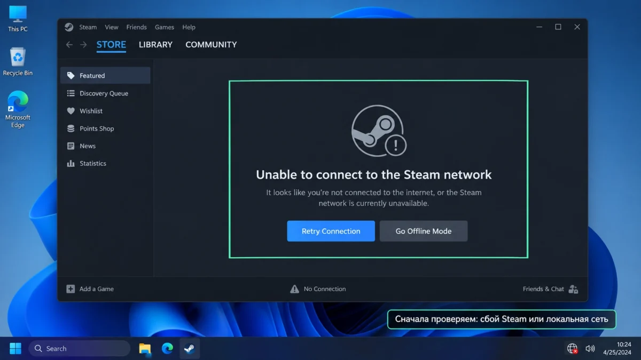641x360 pixels.
Task: Click the network disconnected tray icon
Action: pyautogui.click(x=572, y=349)
